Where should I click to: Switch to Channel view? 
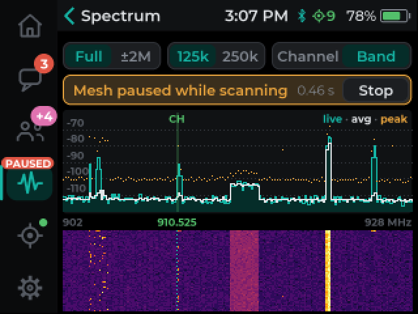pyautogui.click(x=308, y=56)
